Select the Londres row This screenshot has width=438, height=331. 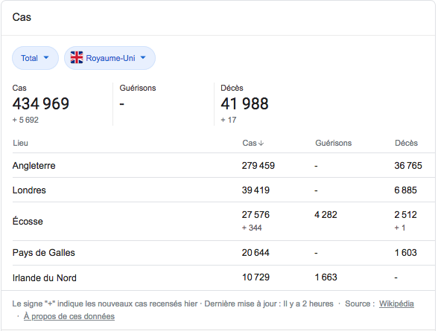click(x=223, y=190)
